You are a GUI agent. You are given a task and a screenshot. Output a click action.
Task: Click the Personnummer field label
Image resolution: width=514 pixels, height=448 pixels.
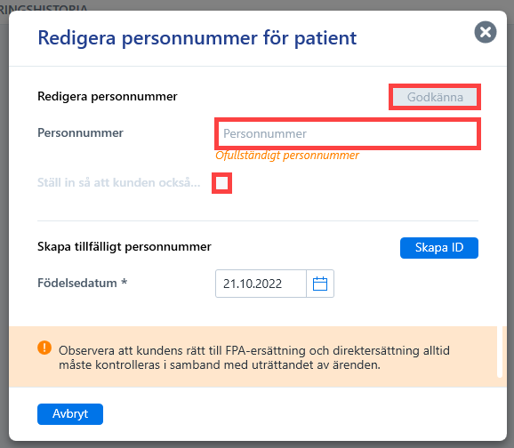pyautogui.click(x=80, y=132)
